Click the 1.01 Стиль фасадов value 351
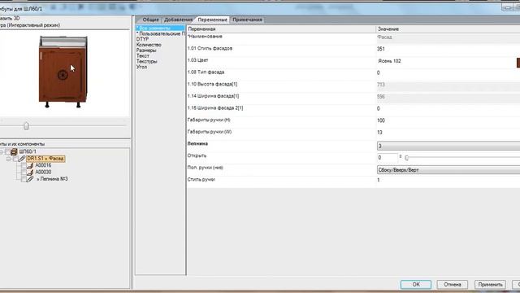Viewport: 520px width, 293px height. [x=381, y=49]
